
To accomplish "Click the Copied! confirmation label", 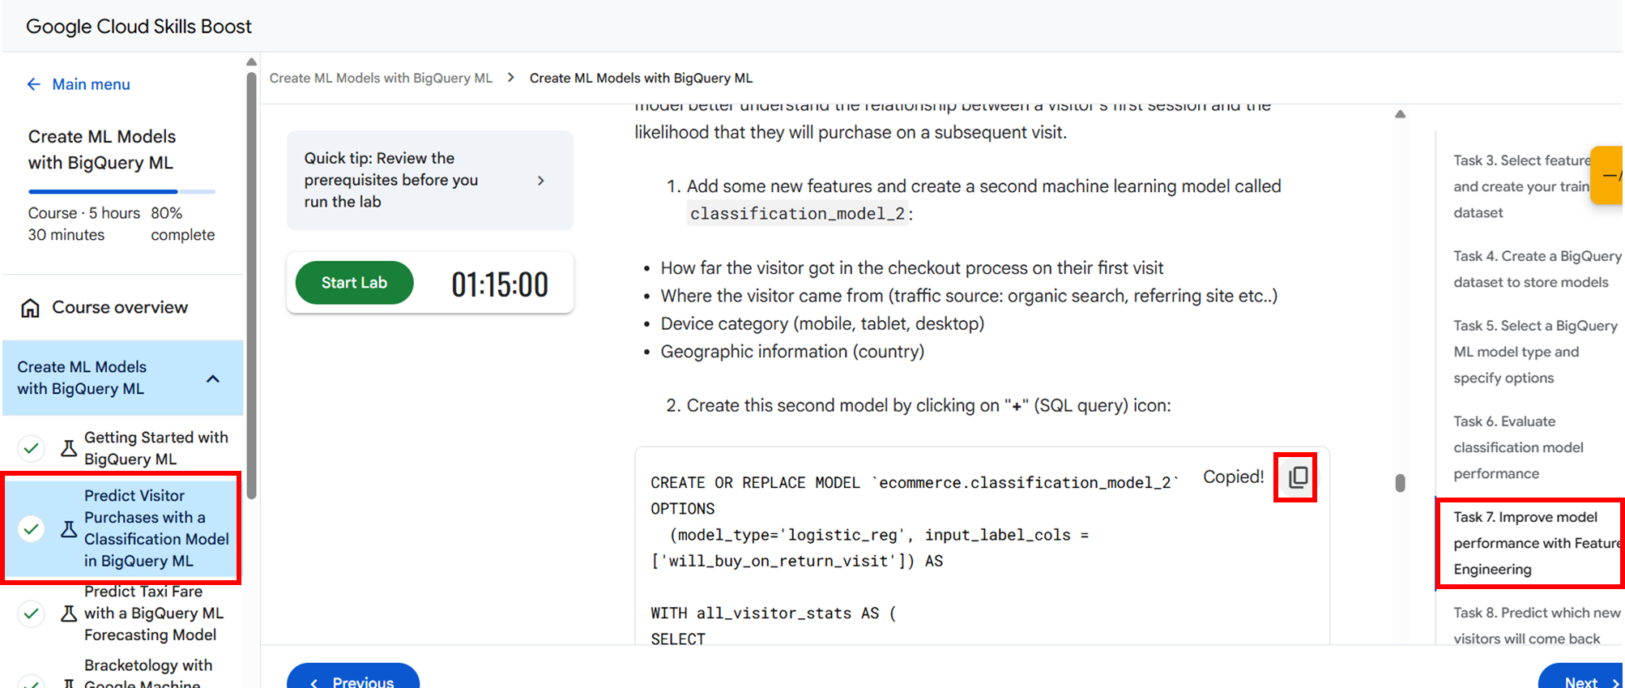I will pos(1233,477).
